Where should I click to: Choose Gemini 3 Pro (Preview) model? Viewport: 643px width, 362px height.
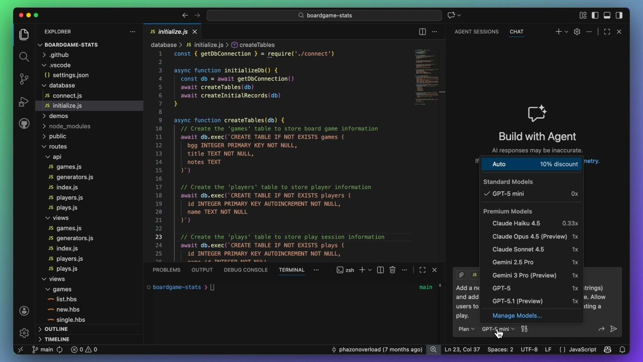[x=531, y=275]
